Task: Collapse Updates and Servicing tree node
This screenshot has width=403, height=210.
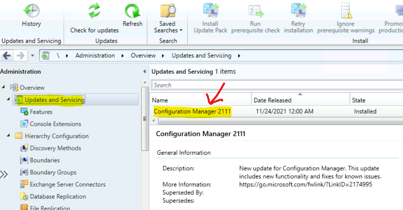Action: coord(8,99)
